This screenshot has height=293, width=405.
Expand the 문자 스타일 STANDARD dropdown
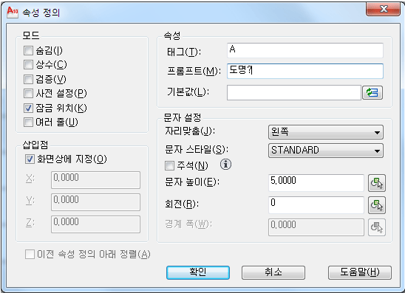point(326,151)
